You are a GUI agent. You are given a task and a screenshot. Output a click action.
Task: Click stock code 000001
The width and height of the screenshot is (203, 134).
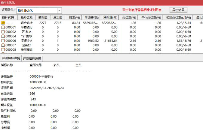click(11, 27)
